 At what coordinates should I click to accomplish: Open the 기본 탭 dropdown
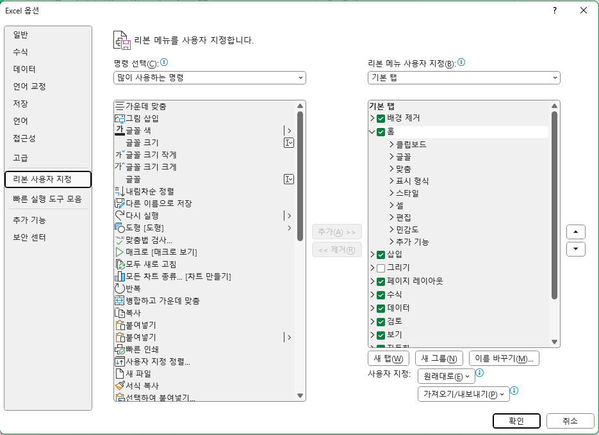coord(464,78)
